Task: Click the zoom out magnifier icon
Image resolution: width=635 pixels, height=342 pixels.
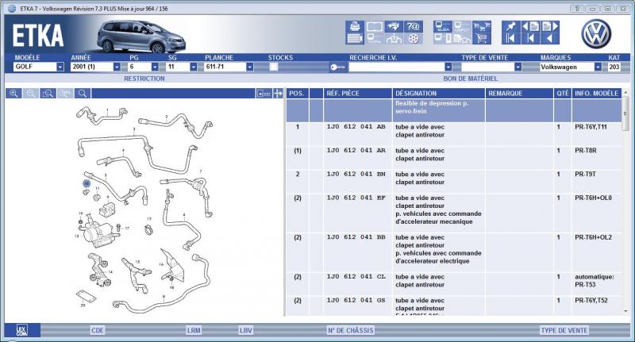Action: (31, 94)
